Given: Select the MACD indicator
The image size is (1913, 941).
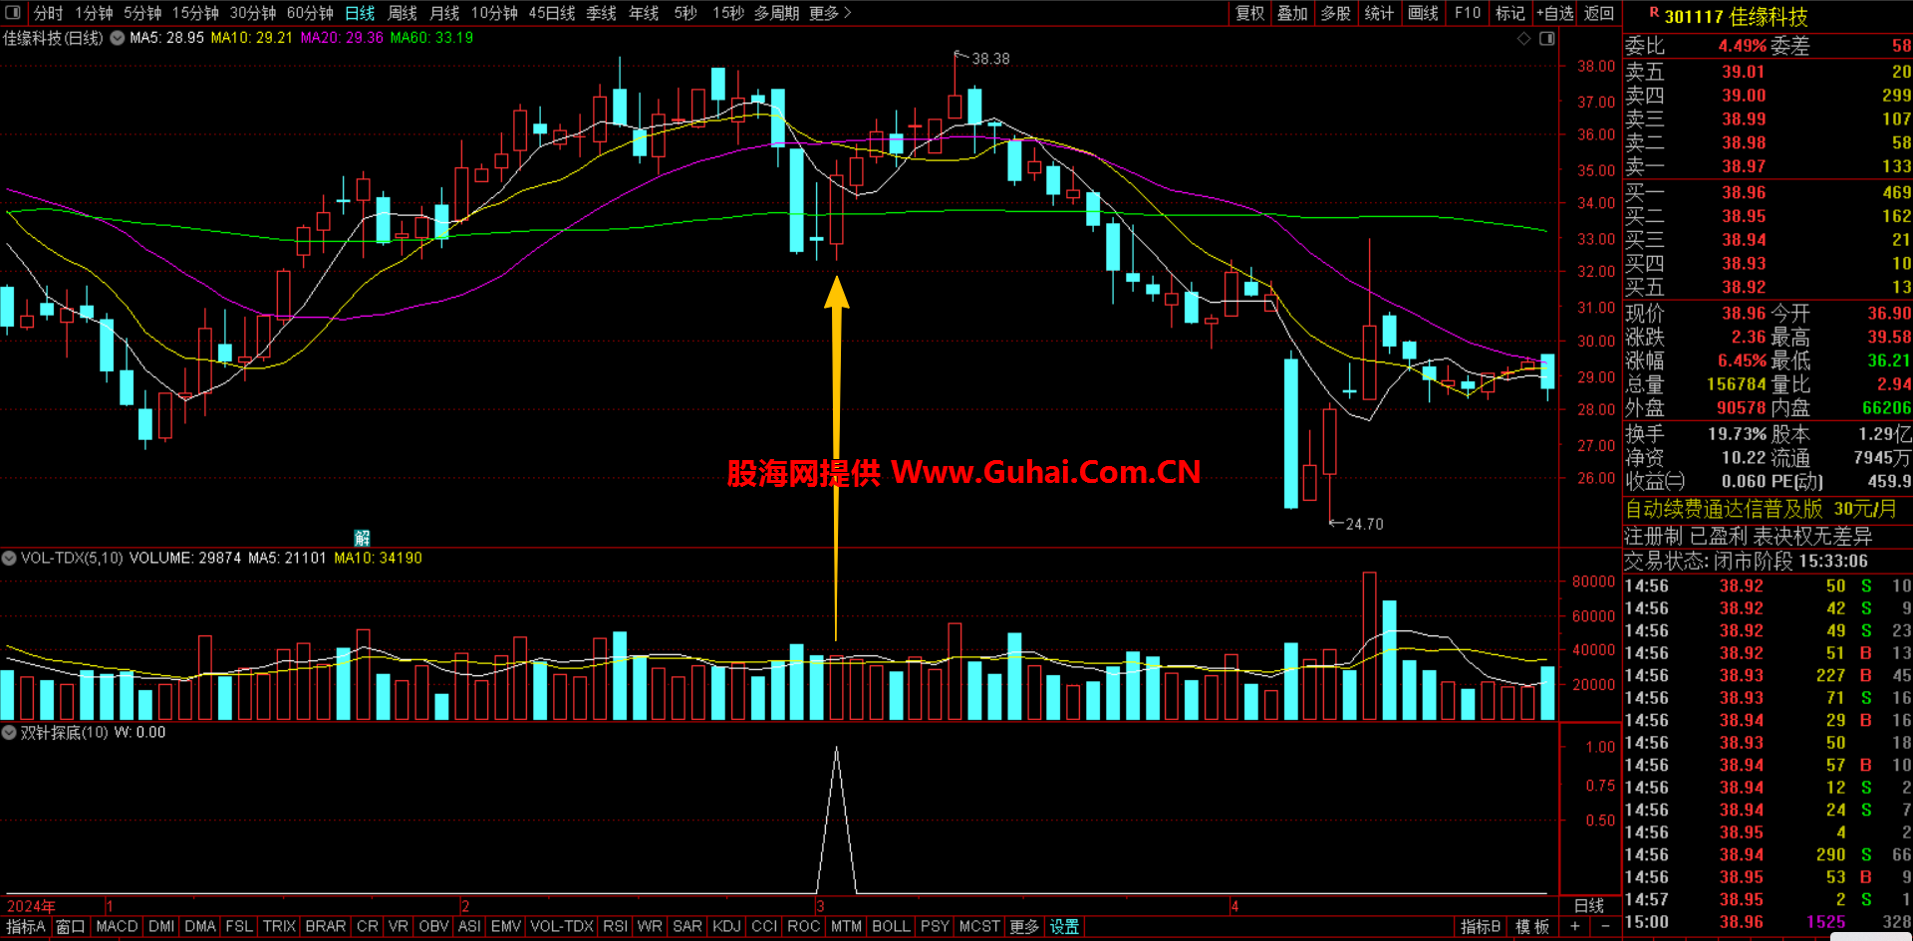Looking at the screenshot, I should (x=117, y=927).
